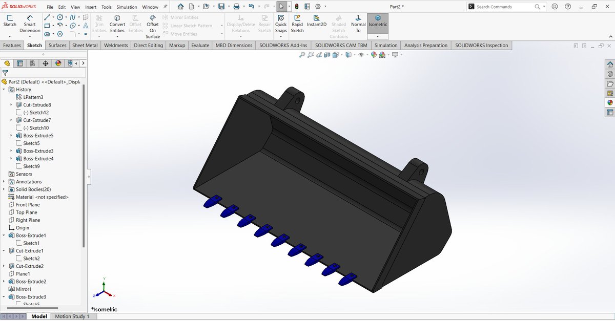Click the Save icon

coord(221,7)
